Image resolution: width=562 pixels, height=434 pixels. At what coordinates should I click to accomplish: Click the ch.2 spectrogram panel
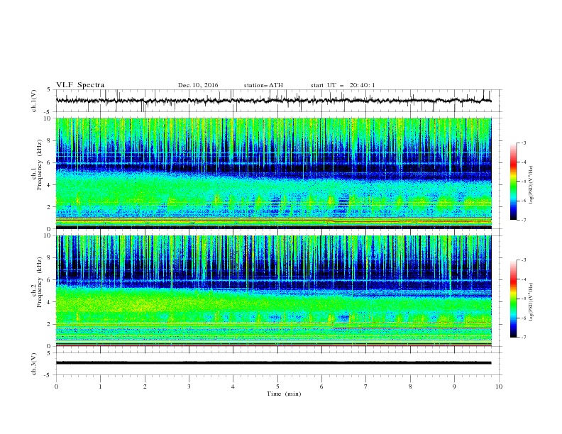tap(274, 291)
